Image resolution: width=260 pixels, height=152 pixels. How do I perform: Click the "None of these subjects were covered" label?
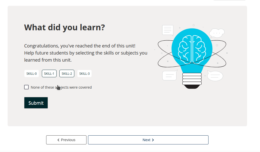point(61,87)
